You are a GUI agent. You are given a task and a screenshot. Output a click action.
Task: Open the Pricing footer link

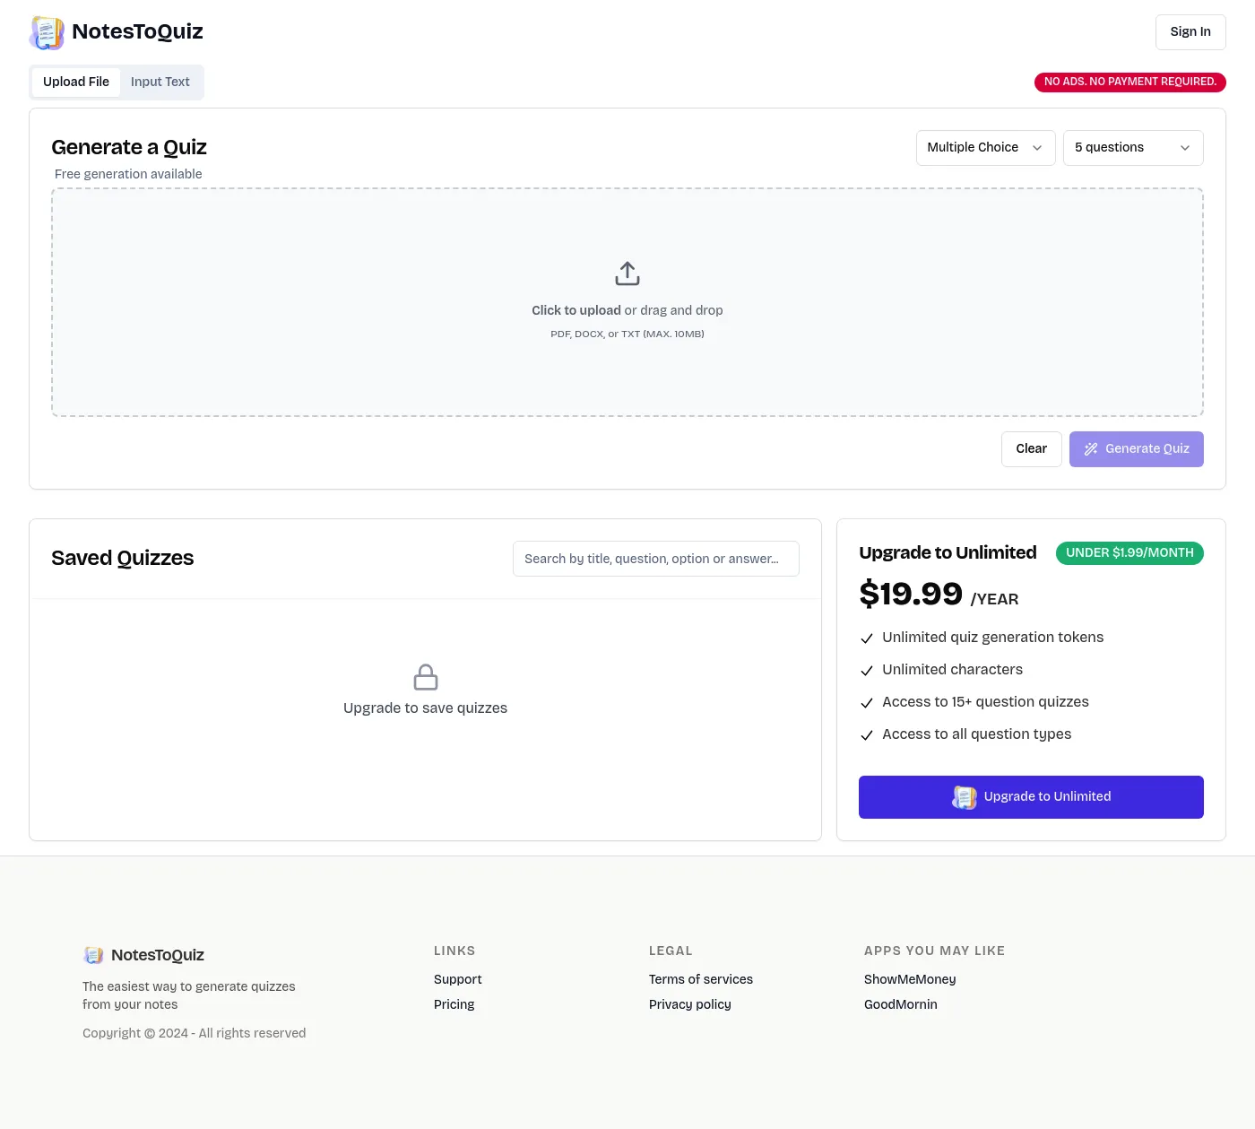point(454,1004)
